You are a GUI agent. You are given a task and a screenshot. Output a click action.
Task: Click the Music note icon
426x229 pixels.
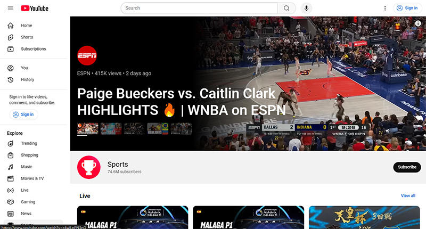[x=10, y=167]
